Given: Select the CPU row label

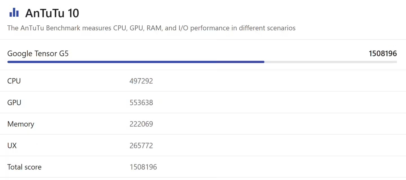Looking at the screenshot, I should click(14, 81).
